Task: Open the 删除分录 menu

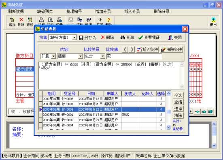Action: pyautogui.click(x=162, y=11)
